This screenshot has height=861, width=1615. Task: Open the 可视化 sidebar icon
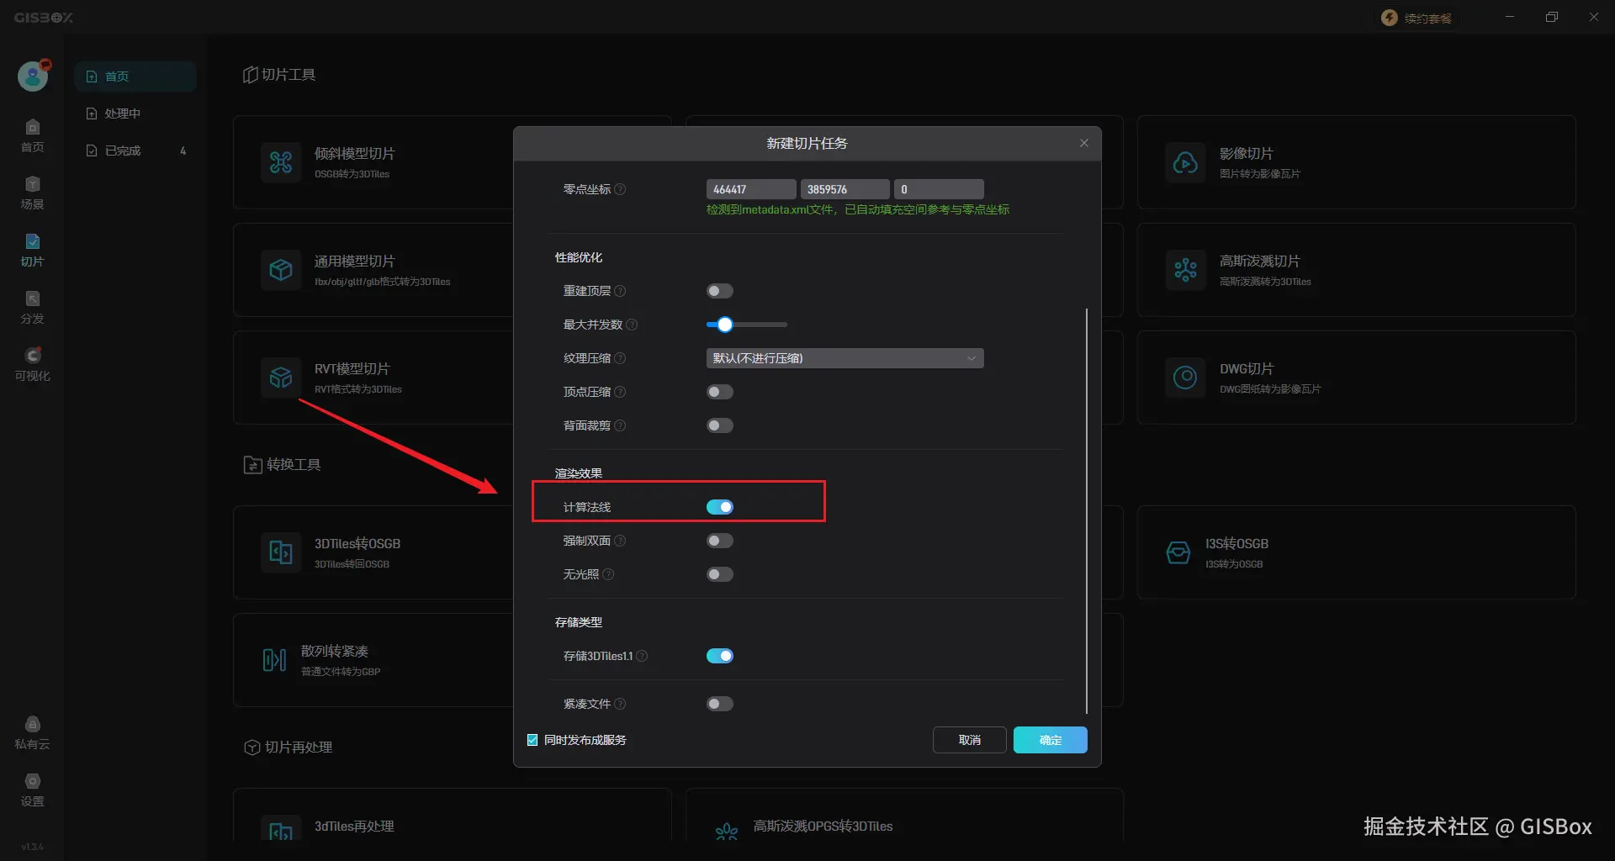pos(33,363)
